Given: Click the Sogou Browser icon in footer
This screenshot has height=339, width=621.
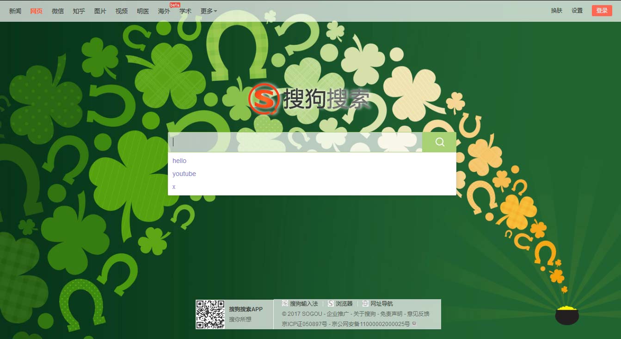Looking at the screenshot, I should (x=331, y=304).
